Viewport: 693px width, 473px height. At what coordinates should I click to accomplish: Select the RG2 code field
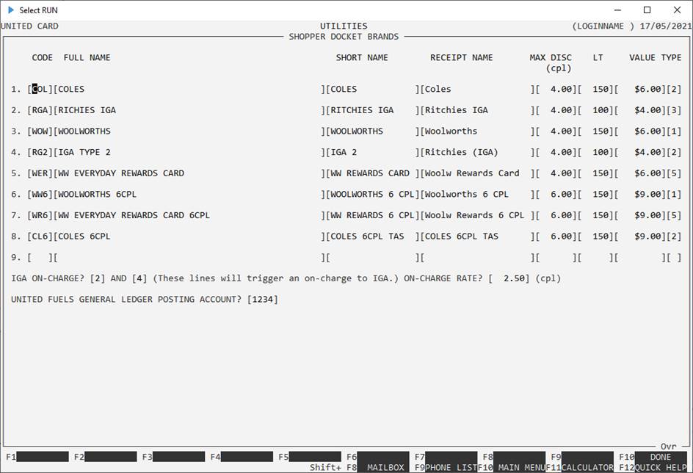(x=40, y=152)
